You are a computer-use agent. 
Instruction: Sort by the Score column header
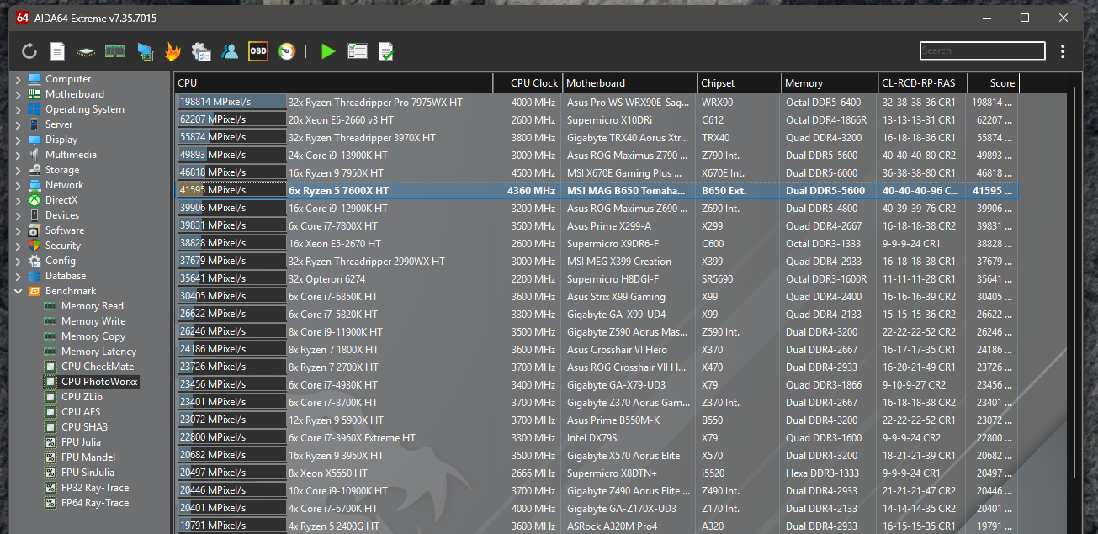click(994, 83)
